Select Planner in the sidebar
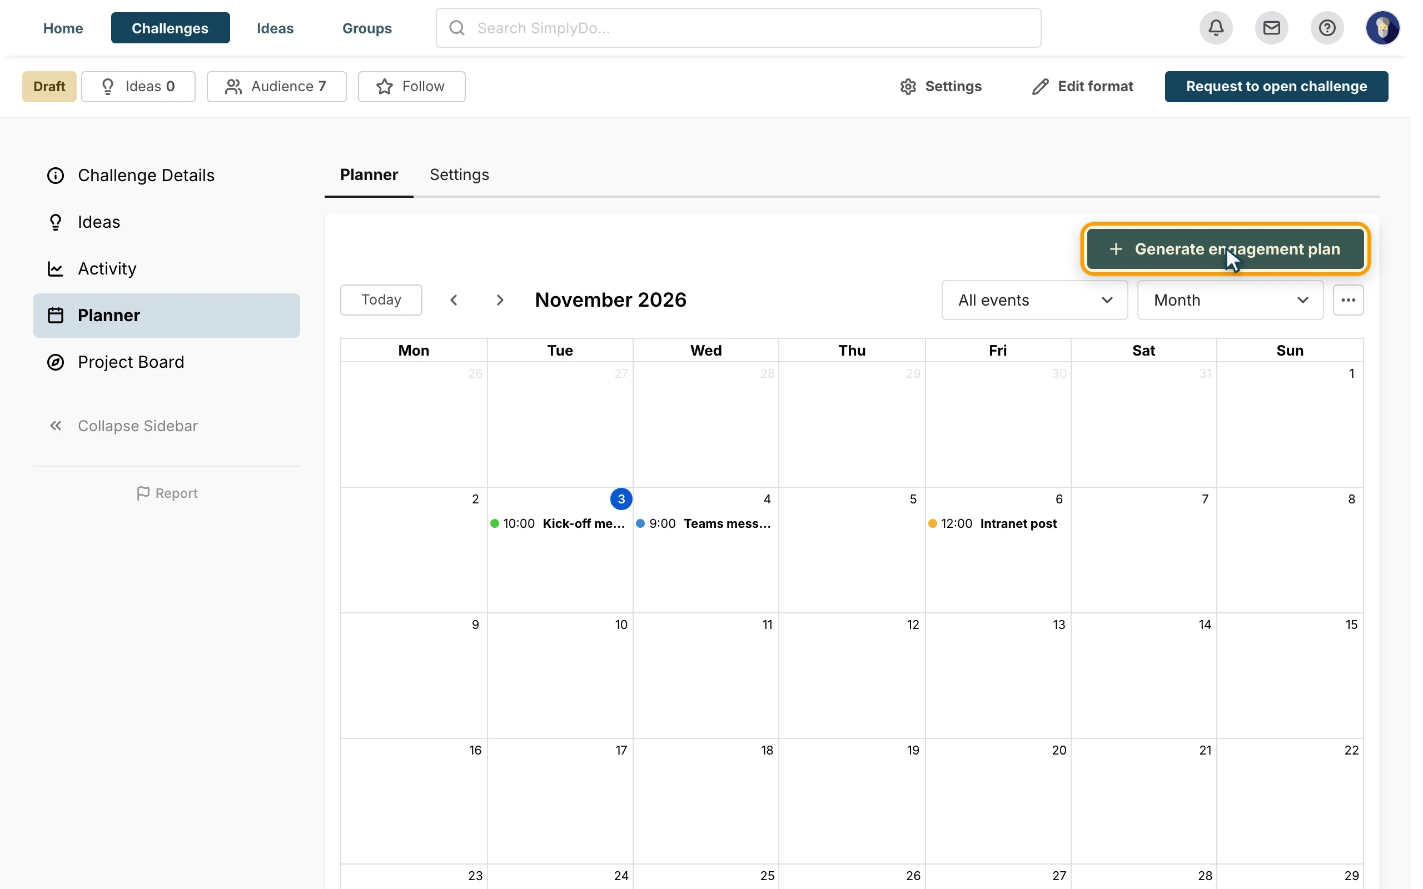Screen dimensions: 1423x889 (x=166, y=315)
